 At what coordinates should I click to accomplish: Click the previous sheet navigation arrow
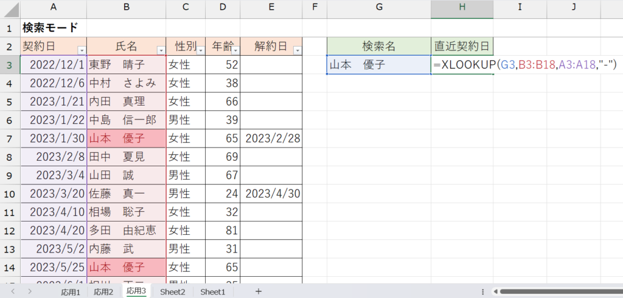tap(13, 292)
